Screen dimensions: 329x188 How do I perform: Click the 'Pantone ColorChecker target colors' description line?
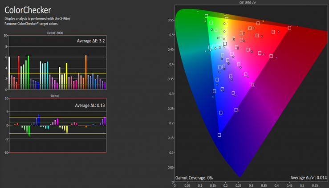pyautogui.click(x=32, y=24)
